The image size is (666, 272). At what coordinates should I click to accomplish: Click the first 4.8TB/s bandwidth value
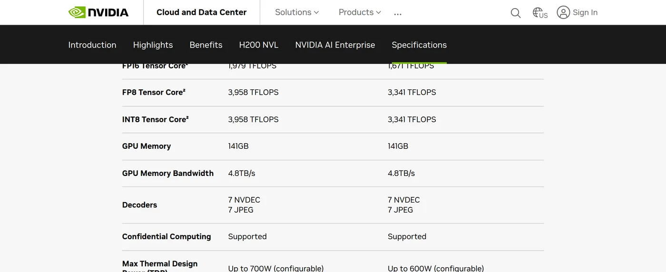point(242,173)
